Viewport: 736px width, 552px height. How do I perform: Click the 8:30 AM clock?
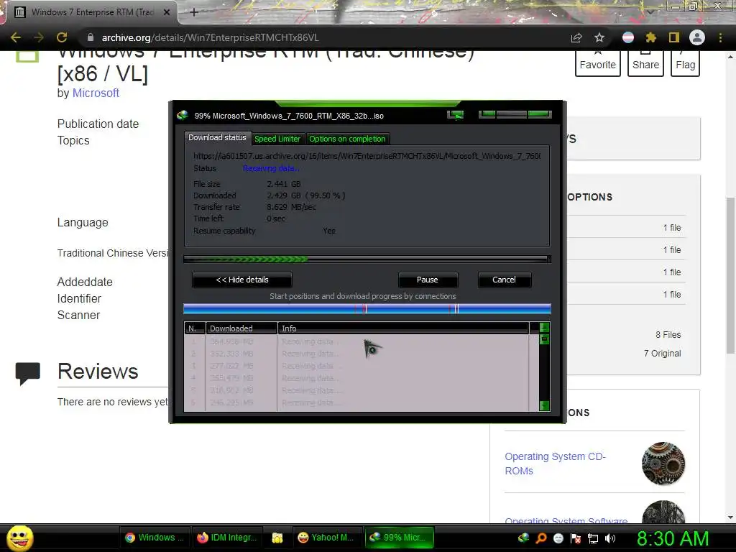pyautogui.click(x=673, y=538)
